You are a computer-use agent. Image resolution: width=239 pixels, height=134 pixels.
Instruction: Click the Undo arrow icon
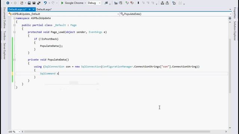(x=45, y=3)
